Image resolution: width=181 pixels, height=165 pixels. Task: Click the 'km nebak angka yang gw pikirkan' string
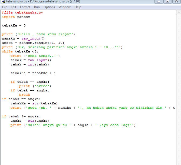pos(122,108)
